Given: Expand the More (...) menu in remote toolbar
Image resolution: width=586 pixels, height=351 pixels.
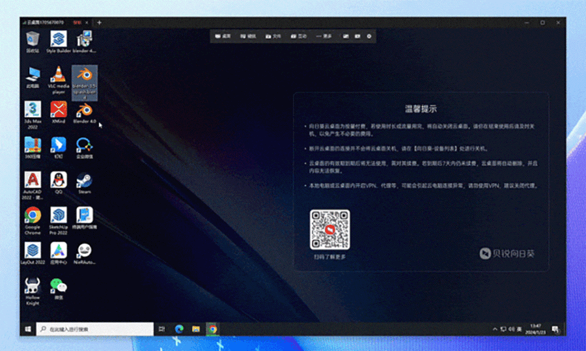Looking at the screenshot, I should 324,36.
